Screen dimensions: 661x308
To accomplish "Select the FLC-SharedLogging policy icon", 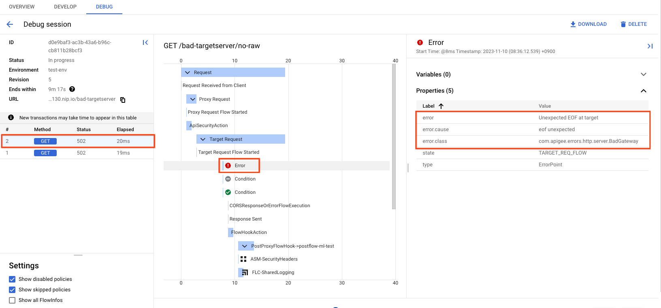I will pos(244,272).
